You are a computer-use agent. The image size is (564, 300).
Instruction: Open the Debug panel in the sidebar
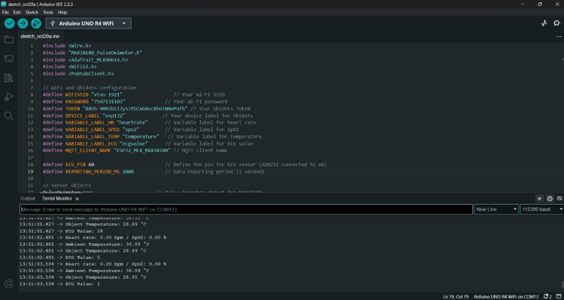tap(9, 97)
